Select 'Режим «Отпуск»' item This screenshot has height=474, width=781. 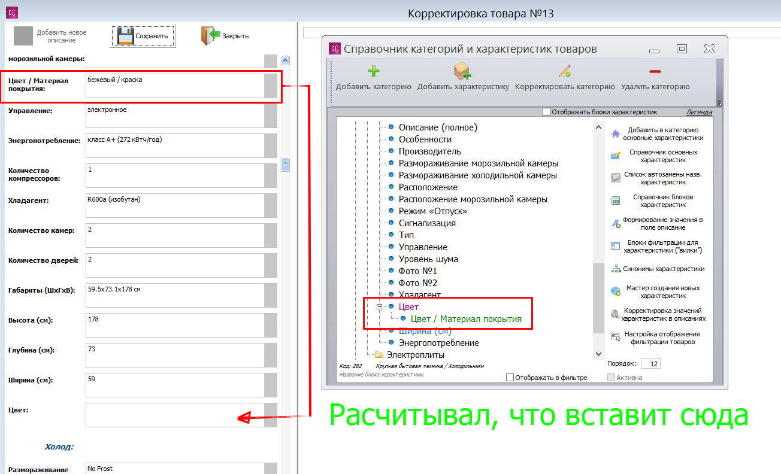click(x=433, y=211)
